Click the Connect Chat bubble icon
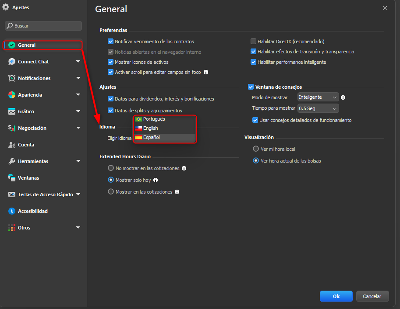 (12, 62)
